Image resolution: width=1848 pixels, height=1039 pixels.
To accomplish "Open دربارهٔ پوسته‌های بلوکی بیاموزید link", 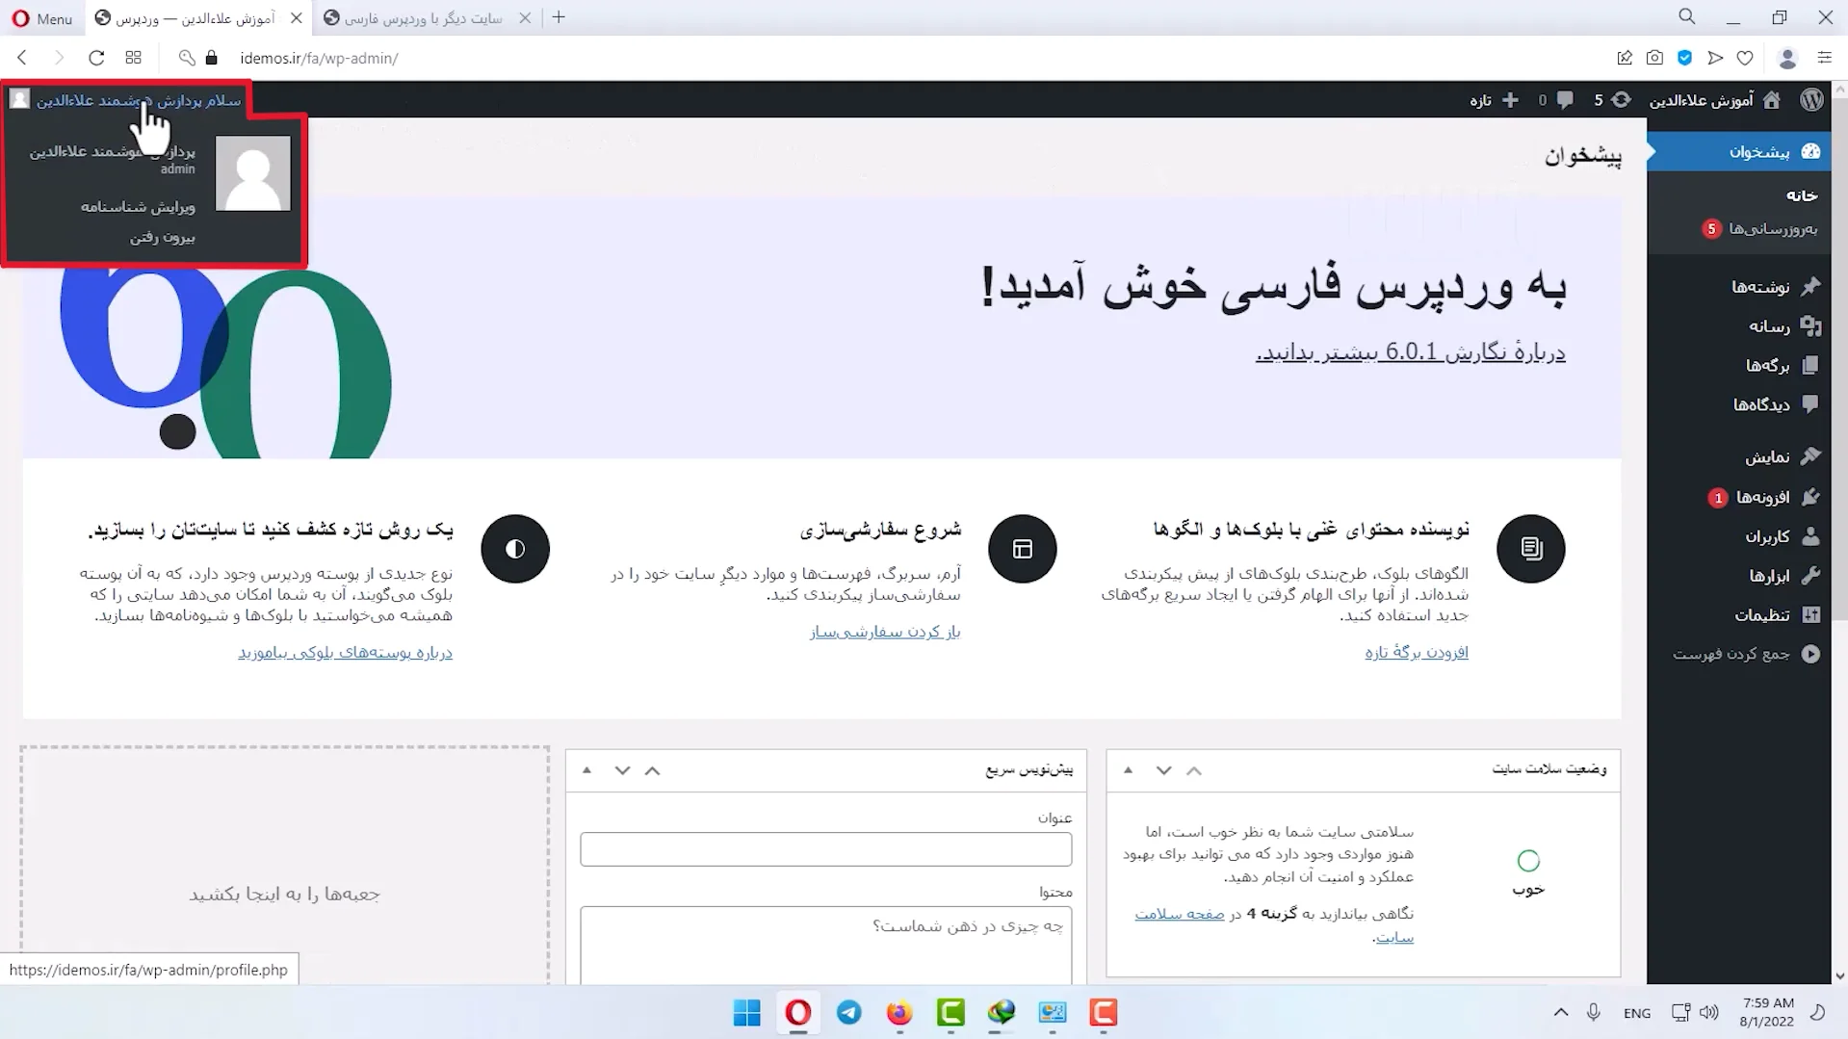I will click(345, 652).
